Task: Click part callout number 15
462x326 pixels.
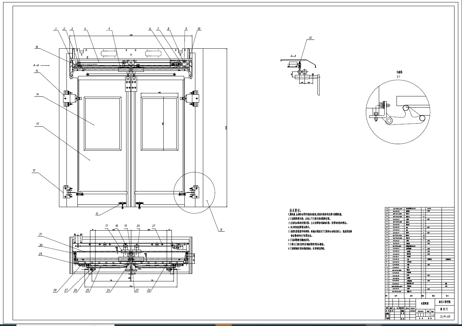Action: 36,71
